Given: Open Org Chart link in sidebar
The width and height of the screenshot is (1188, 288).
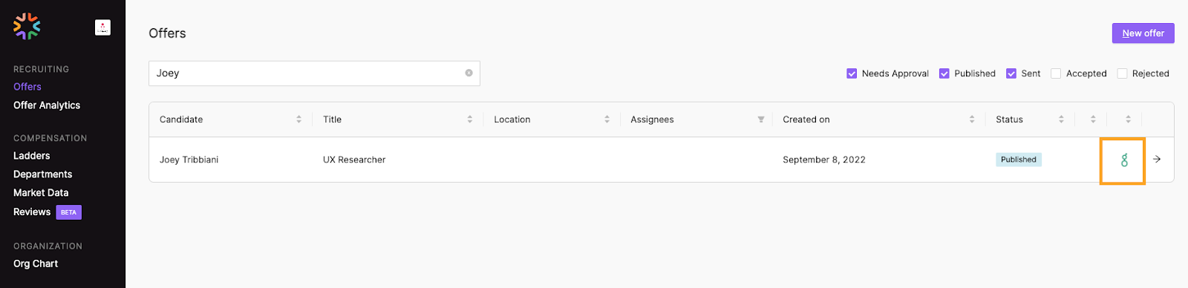Looking at the screenshot, I should [x=36, y=264].
